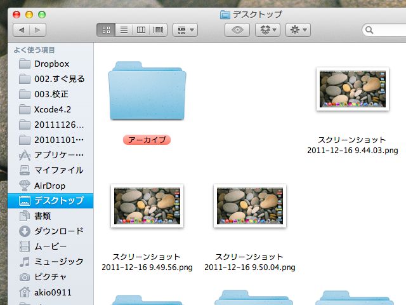Click the file name 2011-12-16 9.49.56.png

coord(147,268)
